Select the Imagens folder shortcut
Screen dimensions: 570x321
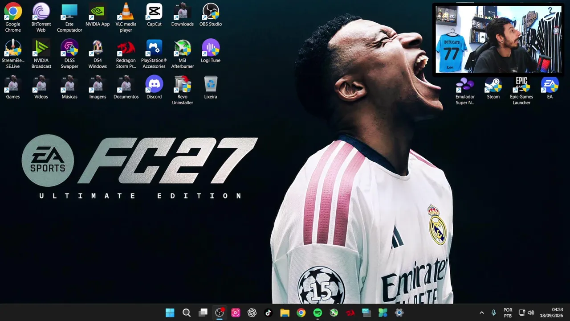98,87
